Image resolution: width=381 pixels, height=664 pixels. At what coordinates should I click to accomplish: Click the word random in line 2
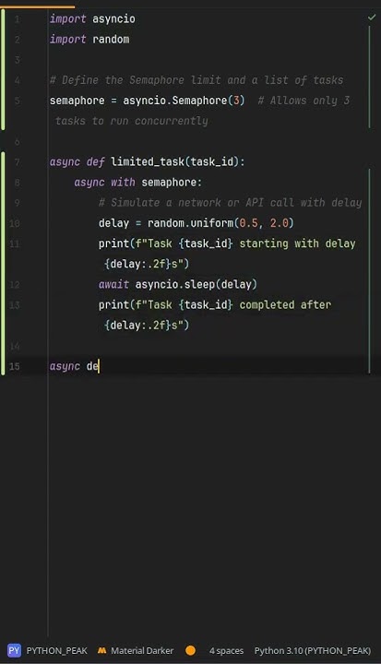point(111,40)
